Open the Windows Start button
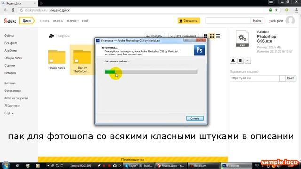 [6, 166]
